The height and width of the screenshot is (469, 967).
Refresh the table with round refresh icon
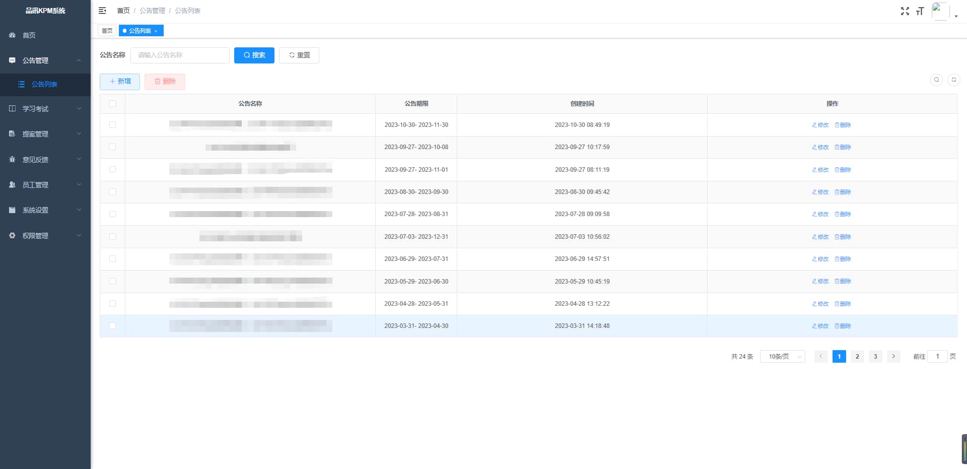click(x=953, y=80)
